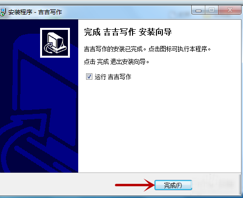The image size is (243, 198).
Task: Close the 吉吉写作 installer window
Action: click(230, 10)
